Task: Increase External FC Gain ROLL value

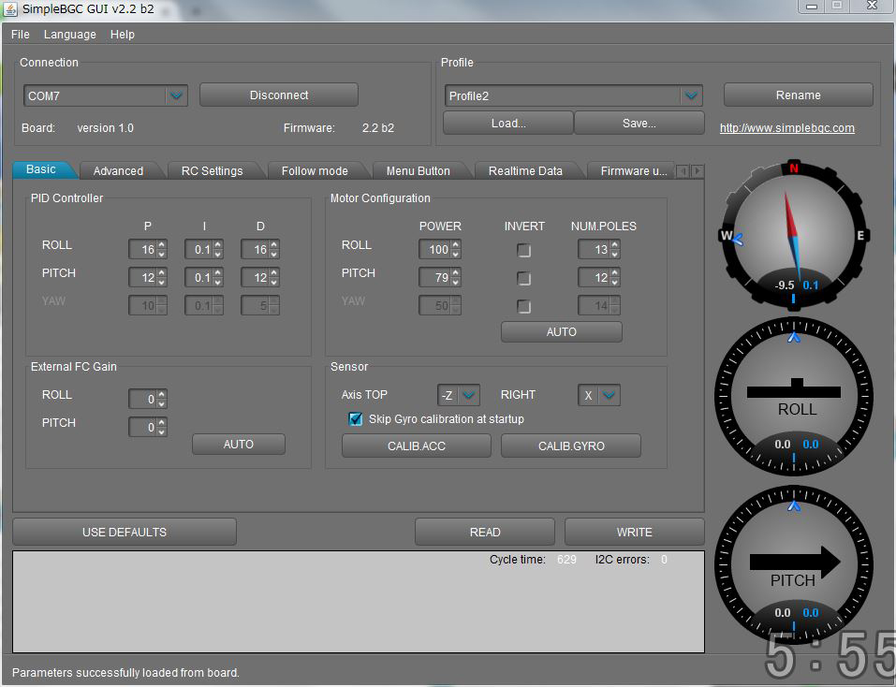Action: [162, 394]
